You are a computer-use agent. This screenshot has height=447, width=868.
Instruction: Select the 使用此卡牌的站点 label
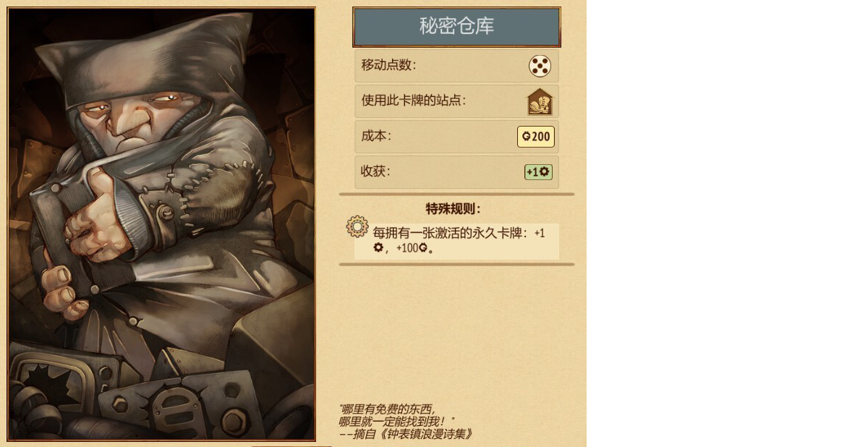click(413, 101)
